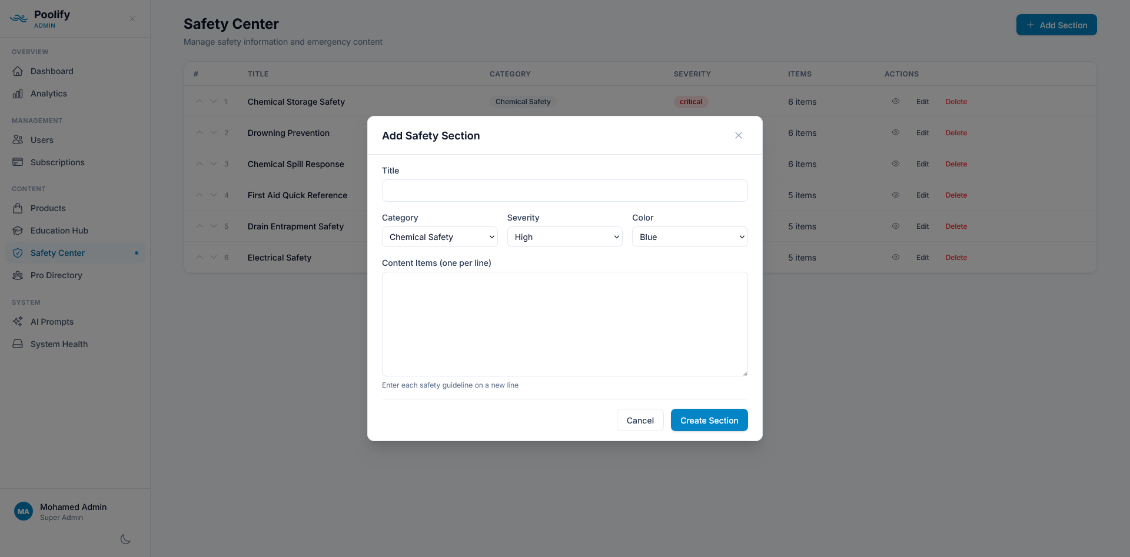Move Drowning Prevention row up
The height and width of the screenshot is (557, 1130).
[200, 133]
